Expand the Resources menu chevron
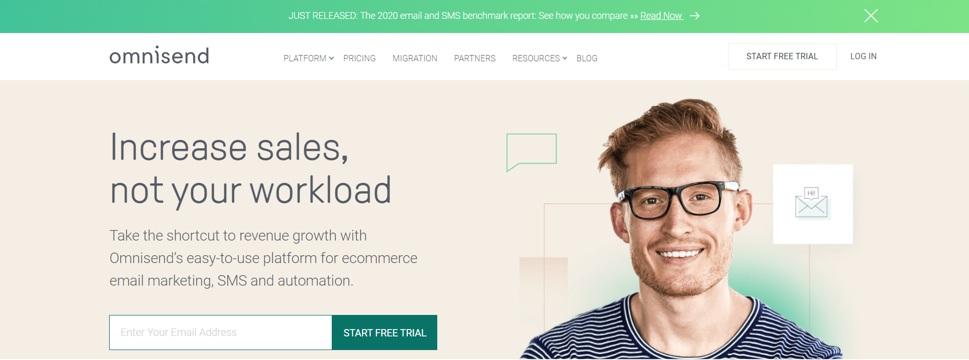 coord(565,58)
